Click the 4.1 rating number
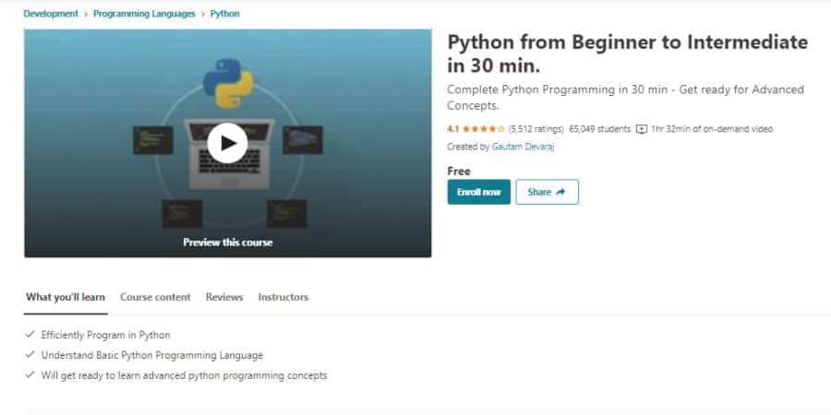This screenshot has width=831, height=415. pos(452,128)
